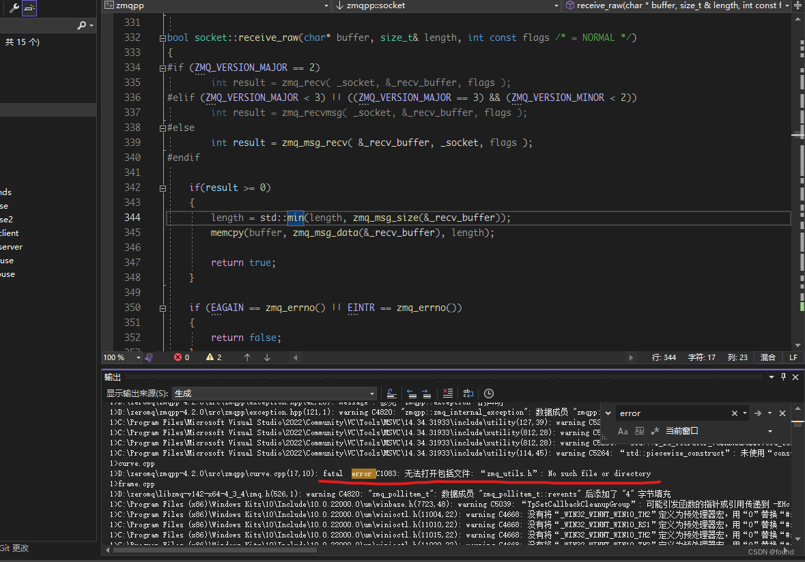
Task: Enable match whole word search option
Action: [x=640, y=431]
